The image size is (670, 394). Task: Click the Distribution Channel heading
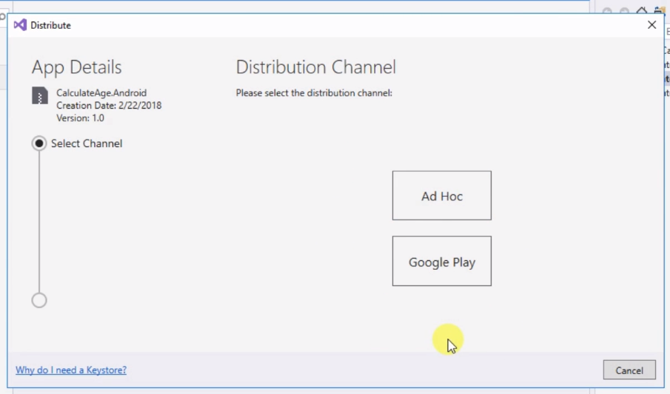pyautogui.click(x=316, y=67)
